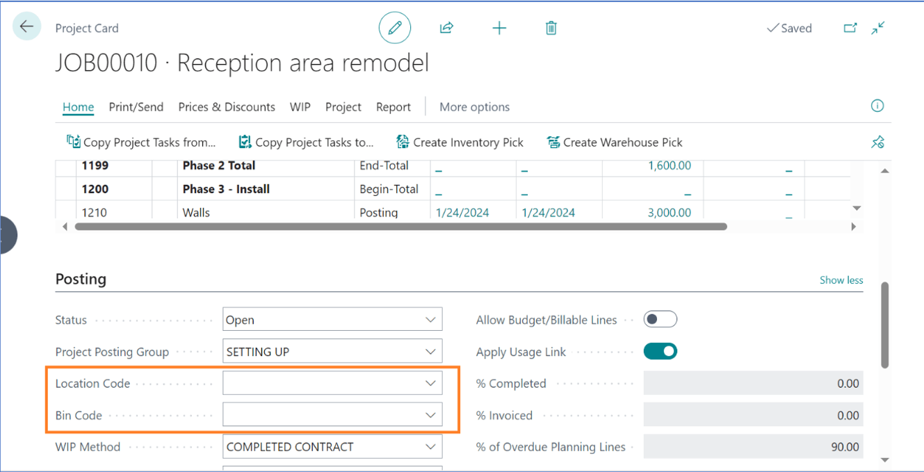Click the % of Overdue Planning Lines field
924x472 pixels.
tap(753, 447)
